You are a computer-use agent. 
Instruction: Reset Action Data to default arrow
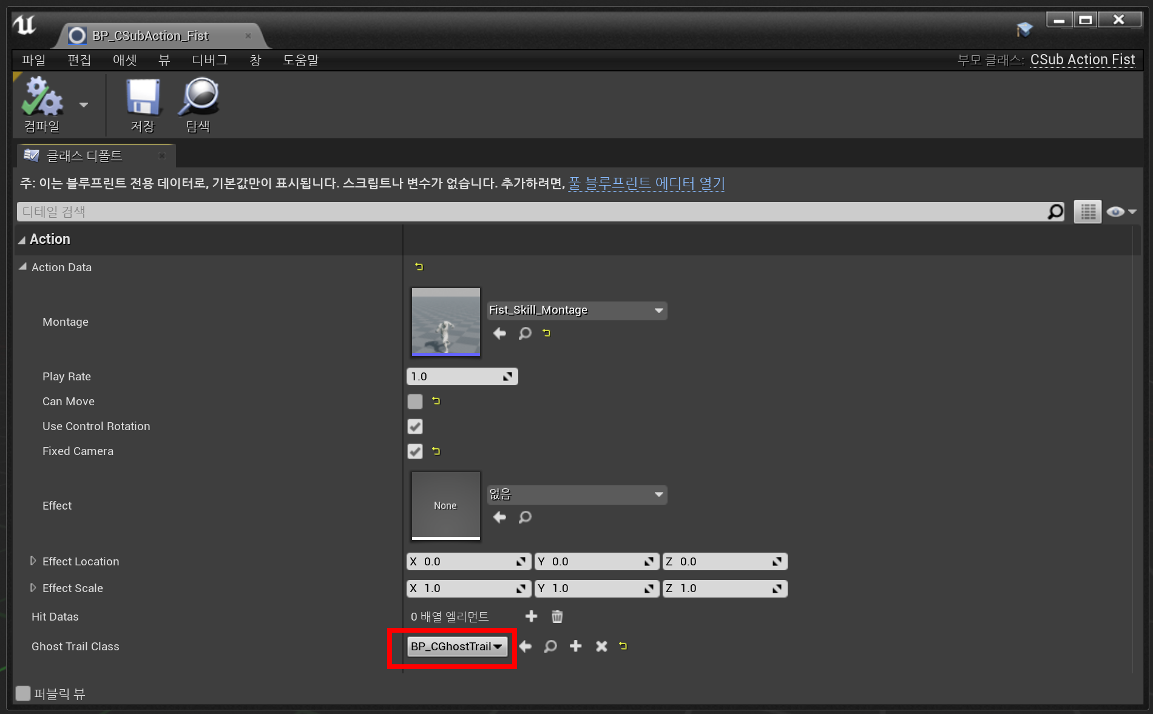419,266
